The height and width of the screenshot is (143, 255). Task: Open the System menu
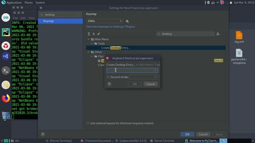[40, 3]
